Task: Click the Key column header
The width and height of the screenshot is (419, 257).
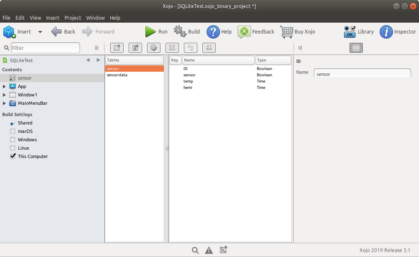Action: coord(175,60)
